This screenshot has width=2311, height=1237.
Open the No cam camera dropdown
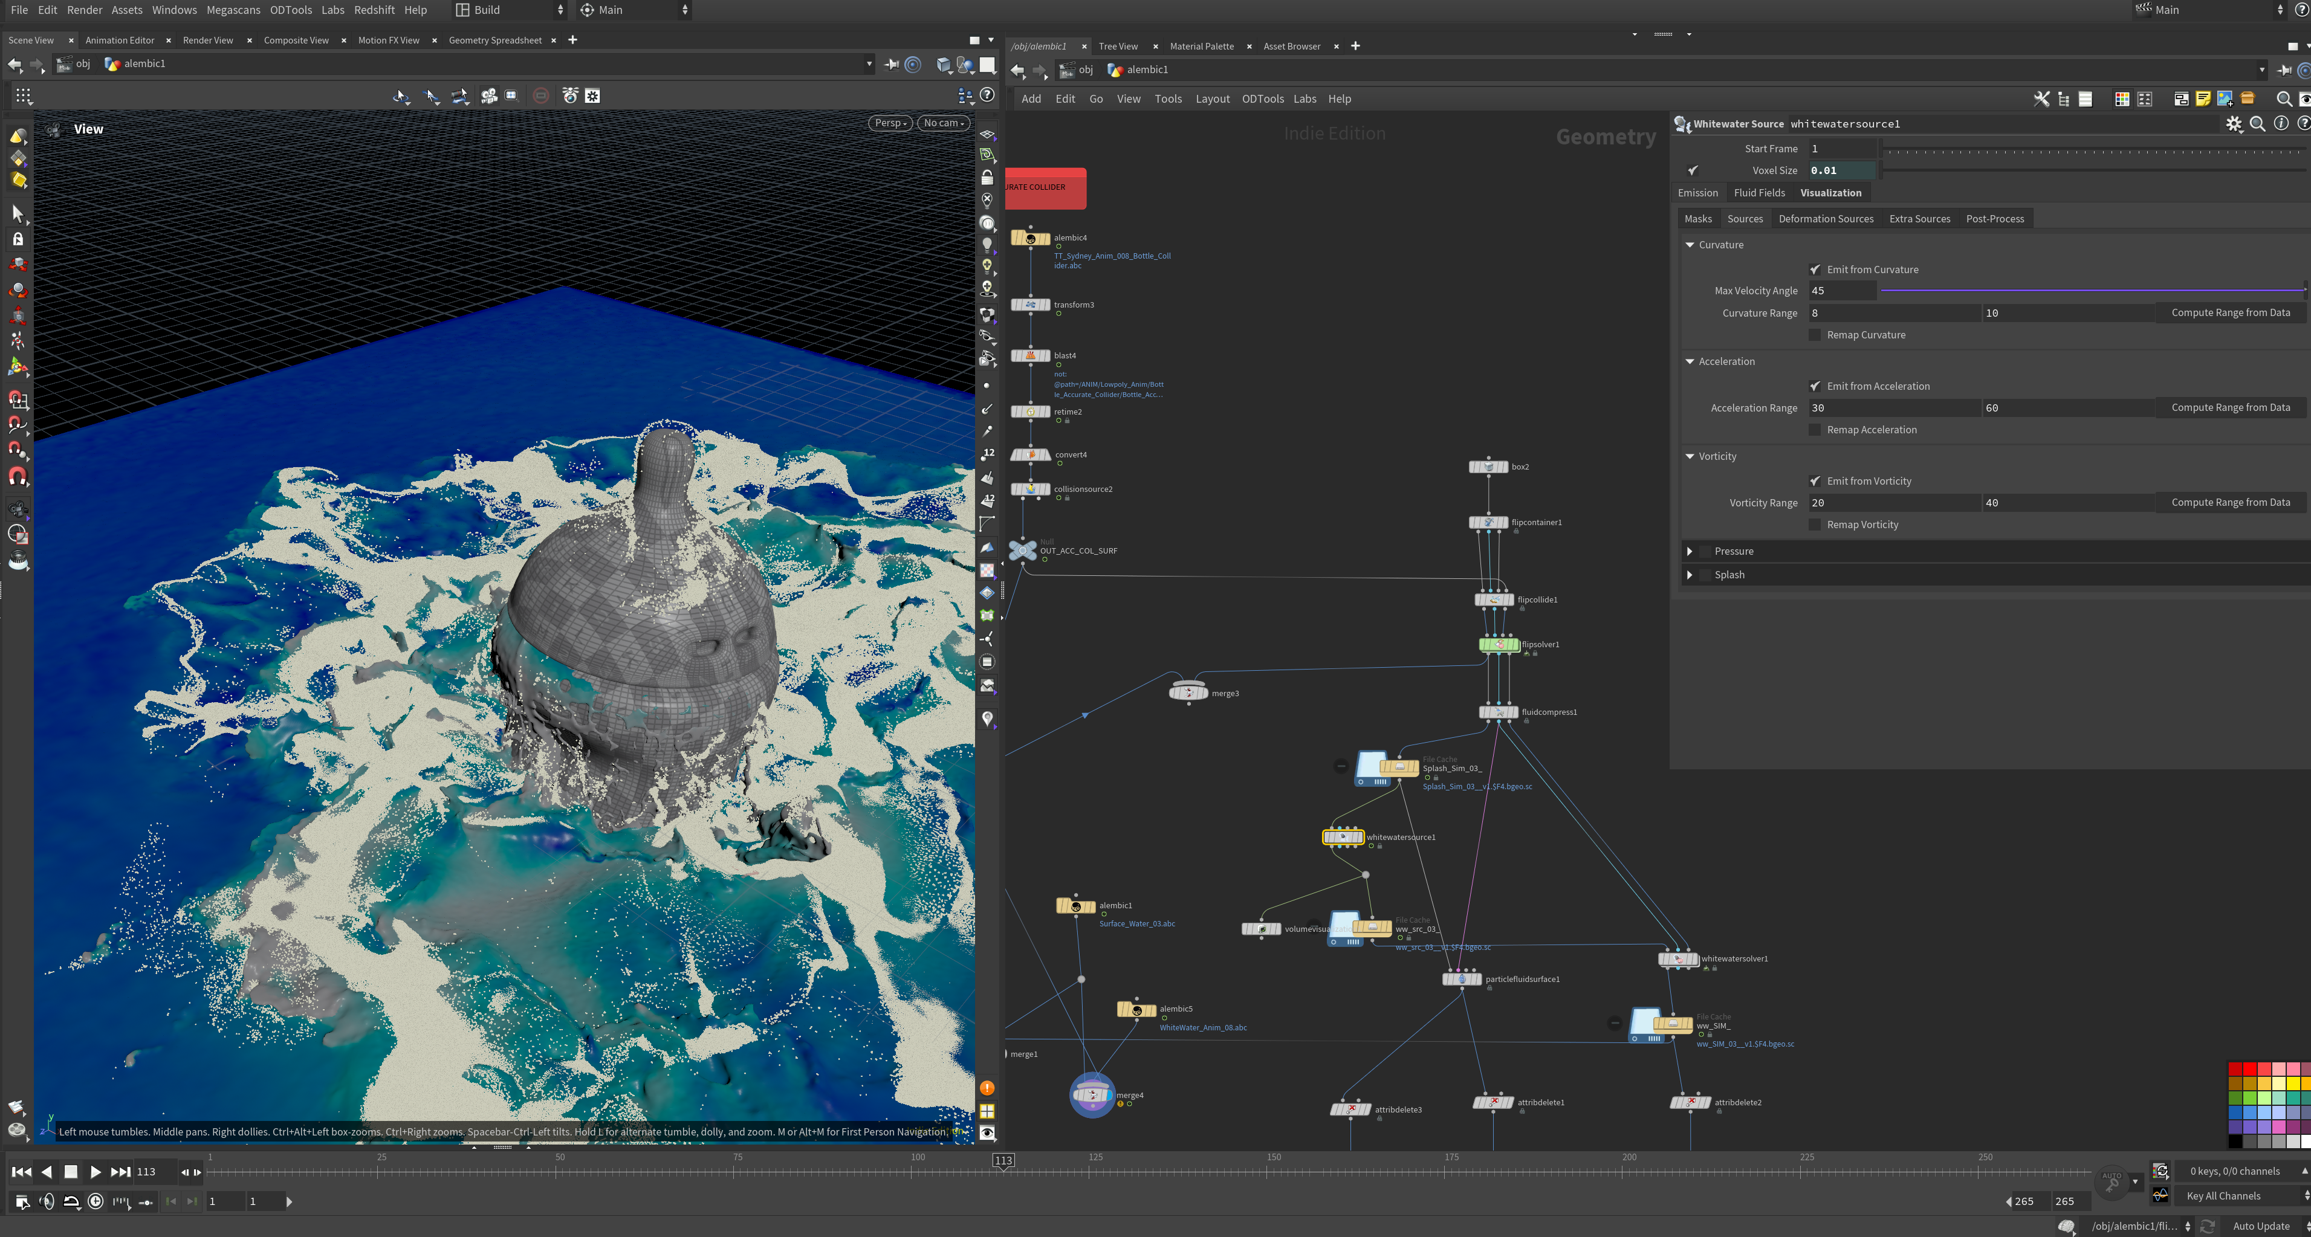(944, 123)
